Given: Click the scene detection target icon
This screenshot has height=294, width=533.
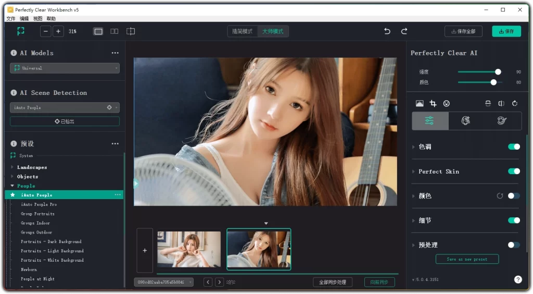Looking at the screenshot, I should point(109,107).
